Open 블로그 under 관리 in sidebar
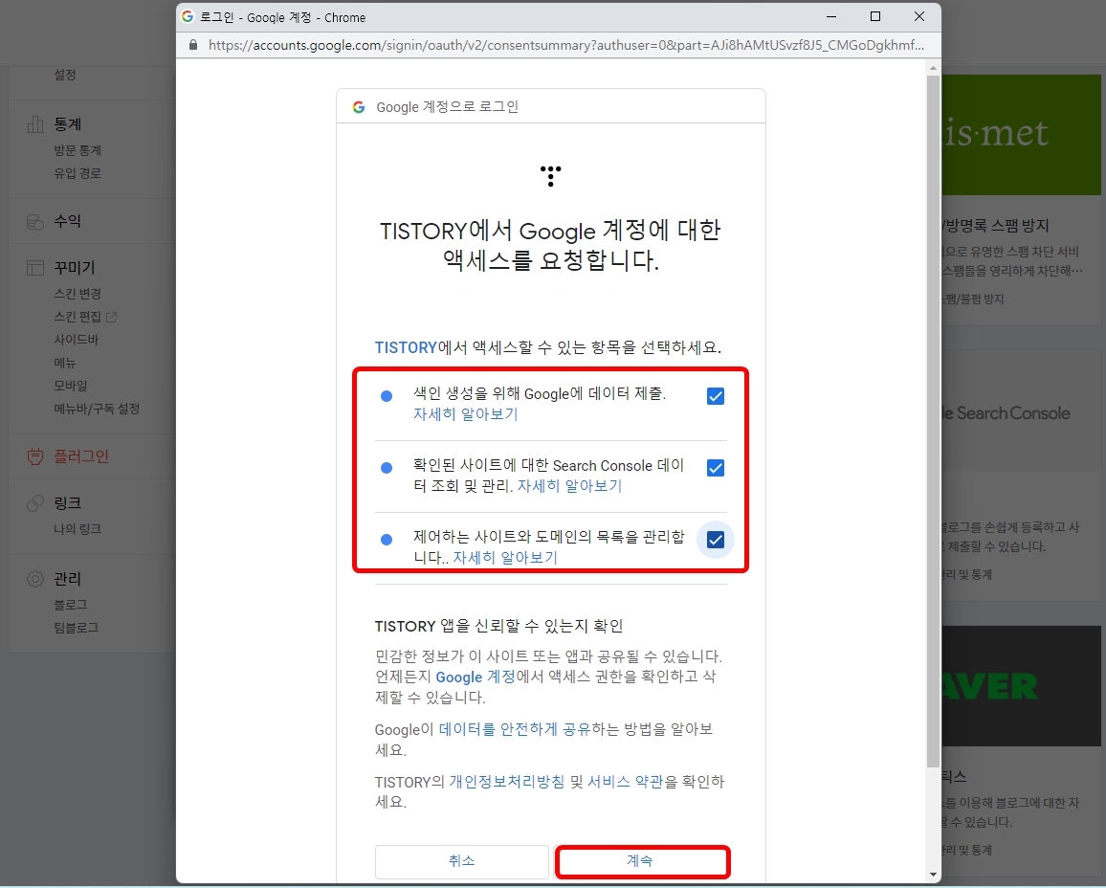The image size is (1106, 888). coord(71,605)
